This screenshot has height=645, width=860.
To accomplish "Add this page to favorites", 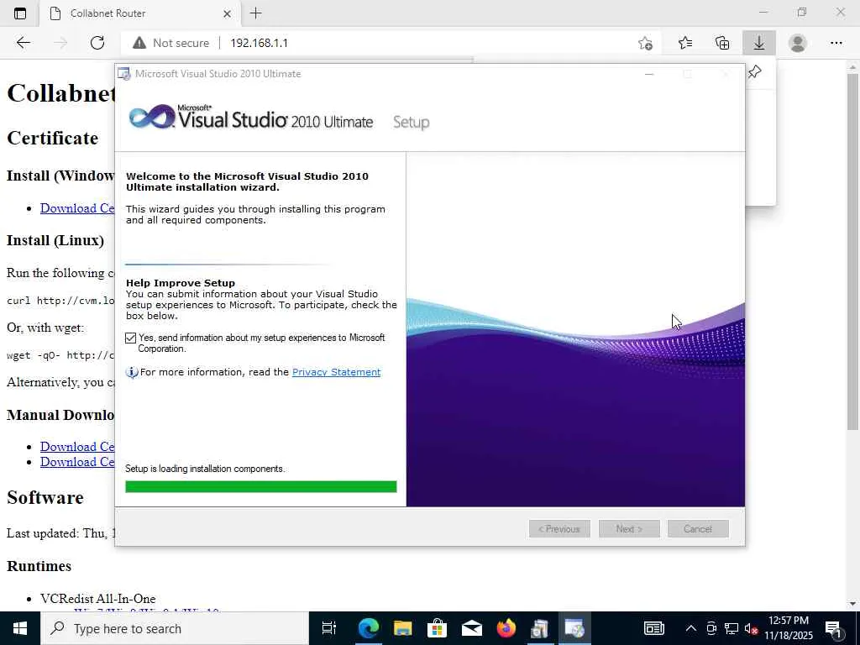I will [x=646, y=43].
